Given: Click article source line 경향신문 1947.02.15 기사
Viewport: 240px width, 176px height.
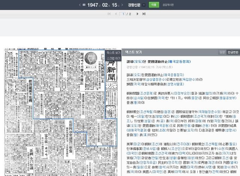Looking at the screenshot, I should click(150, 67).
